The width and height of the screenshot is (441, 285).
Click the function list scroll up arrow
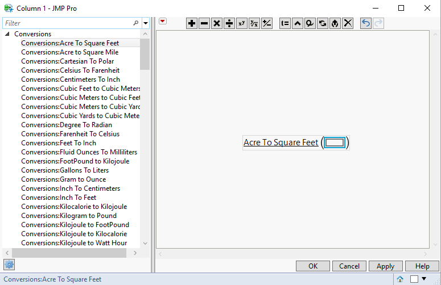[145, 34]
